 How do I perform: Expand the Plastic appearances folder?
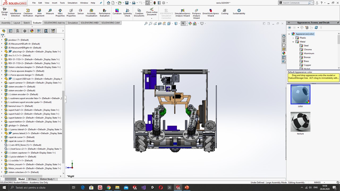click(293, 38)
